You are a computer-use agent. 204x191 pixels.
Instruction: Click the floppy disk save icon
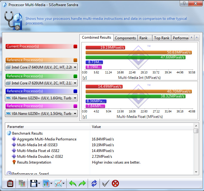[x=34, y=183]
